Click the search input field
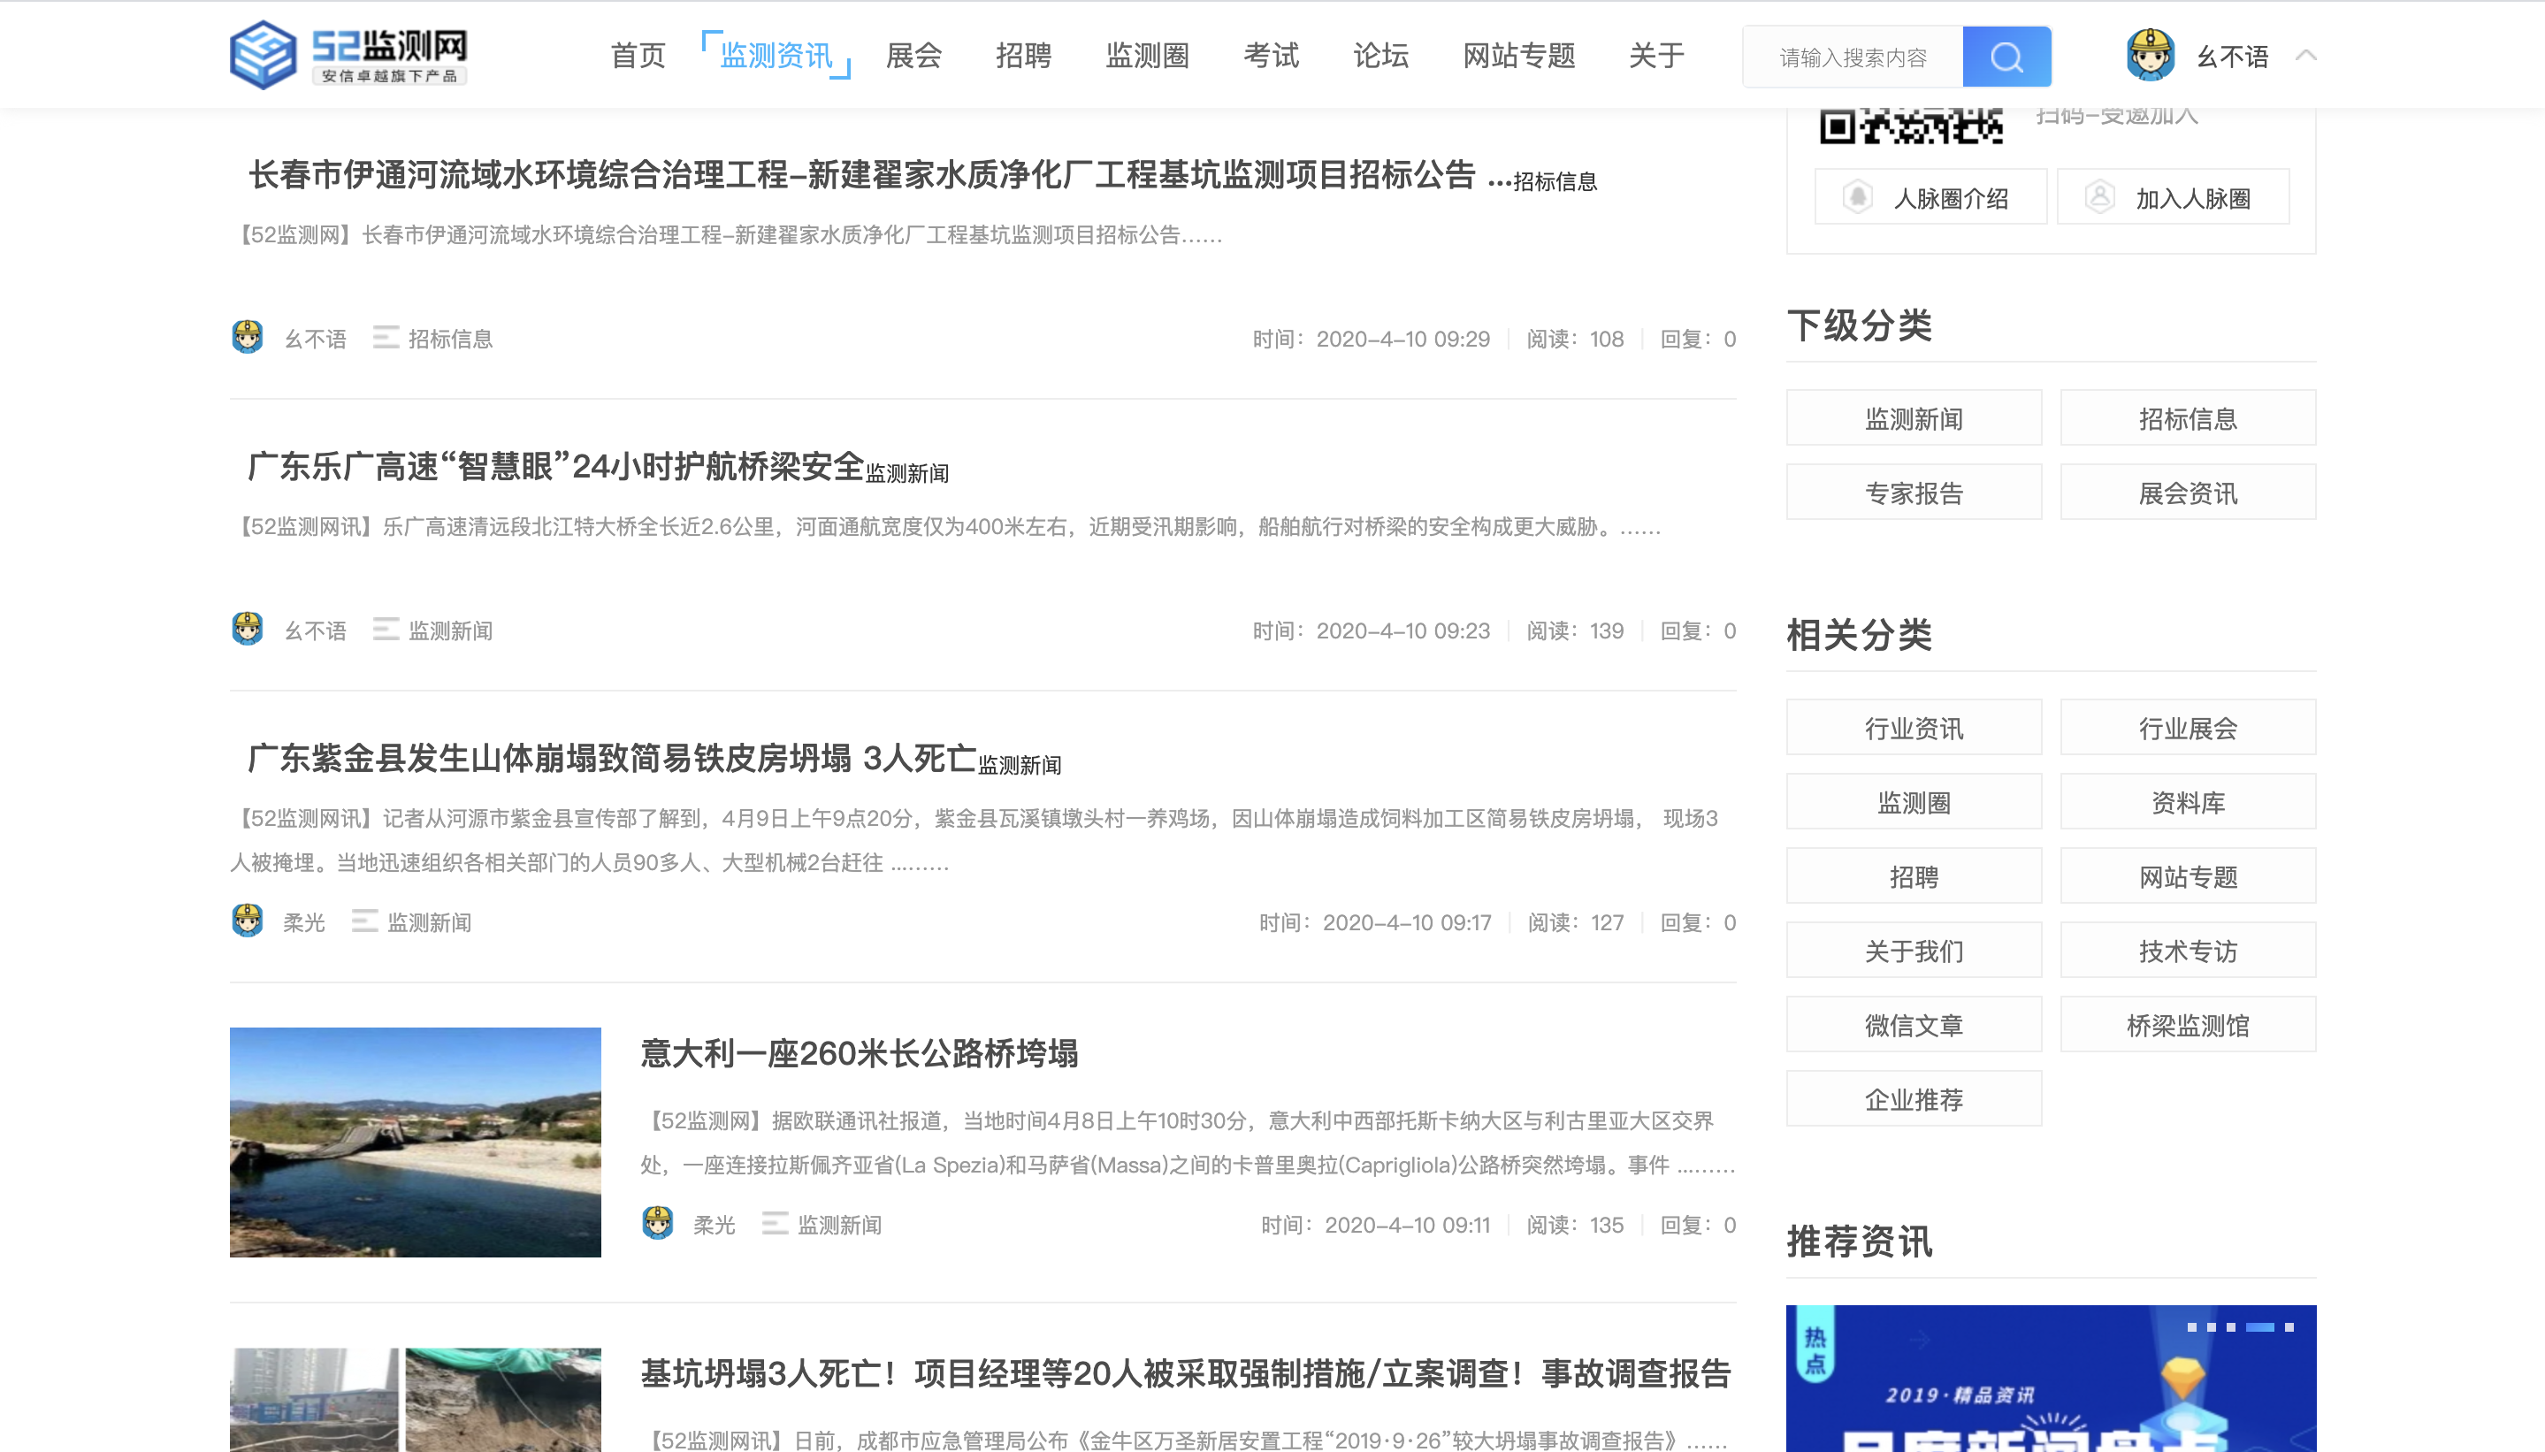Image resolution: width=2545 pixels, height=1452 pixels. point(1853,57)
